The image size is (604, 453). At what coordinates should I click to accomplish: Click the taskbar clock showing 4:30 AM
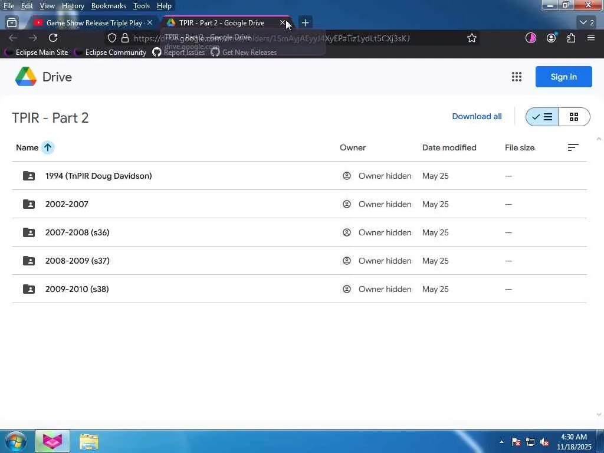click(x=573, y=442)
